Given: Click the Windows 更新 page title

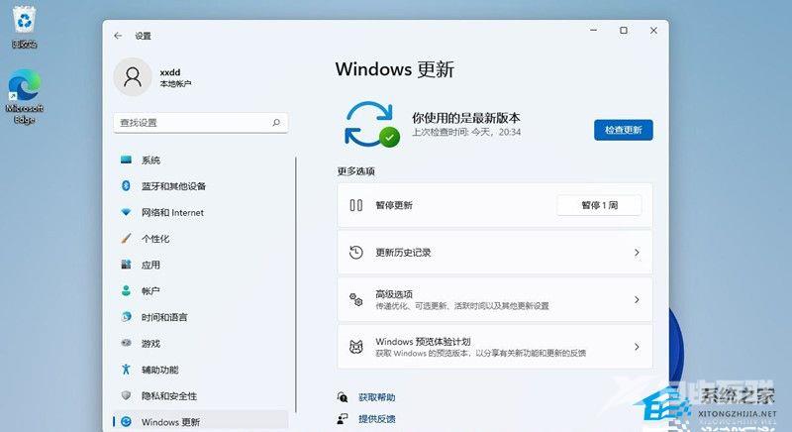Looking at the screenshot, I should [x=394, y=69].
